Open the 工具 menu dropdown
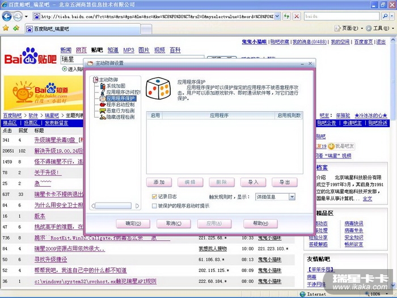The width and height of the screenshot is (397, 298). pyautogui.click(x=392, y=28)
